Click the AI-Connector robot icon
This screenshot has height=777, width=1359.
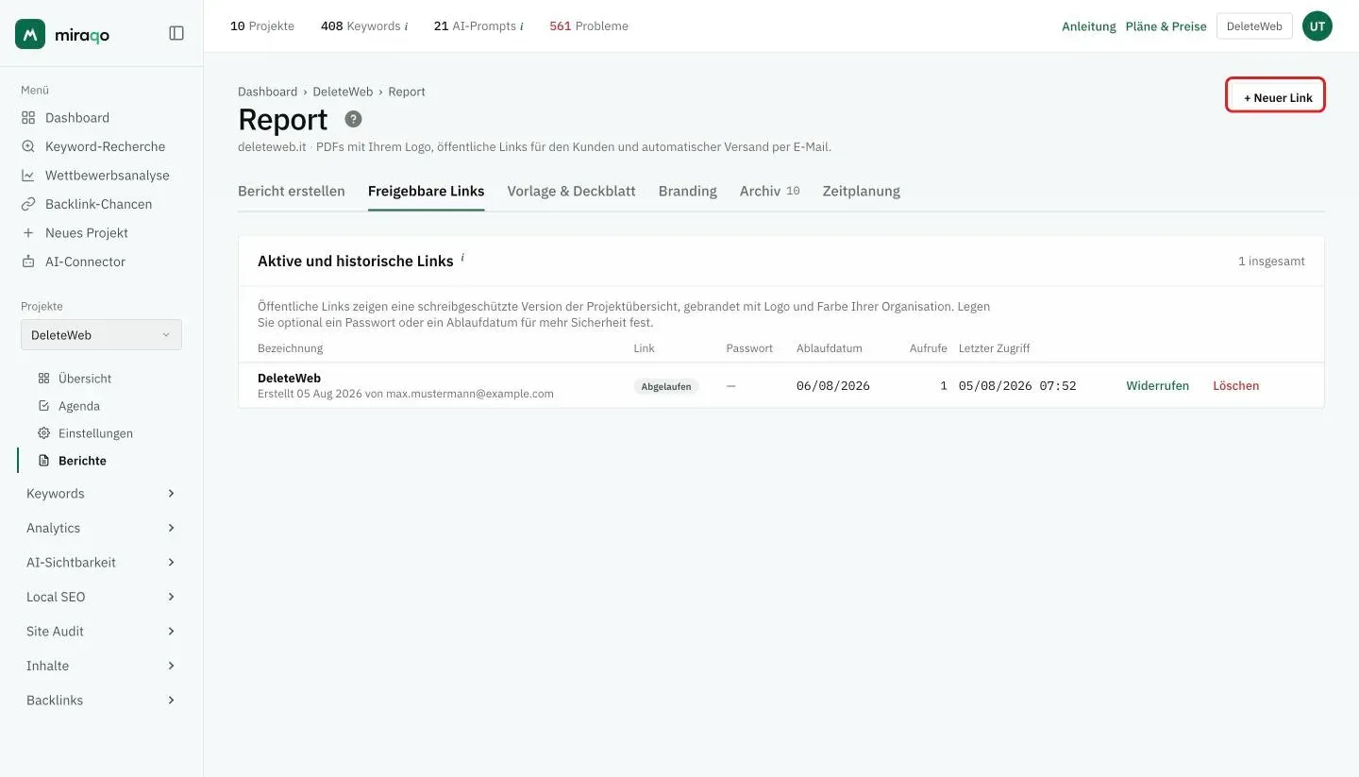[28, 262]
